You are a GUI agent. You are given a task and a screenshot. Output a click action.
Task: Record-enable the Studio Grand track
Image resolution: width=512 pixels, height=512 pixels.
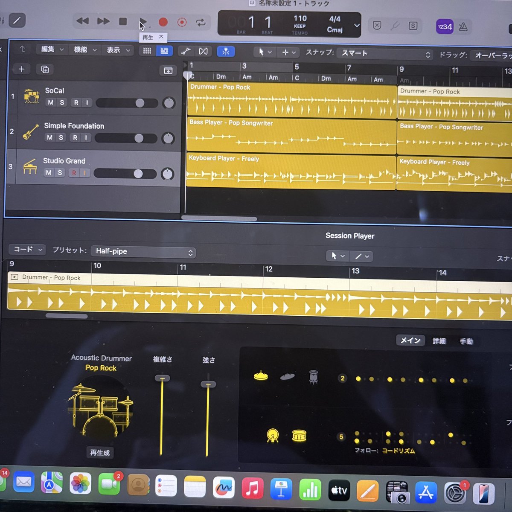74,173
